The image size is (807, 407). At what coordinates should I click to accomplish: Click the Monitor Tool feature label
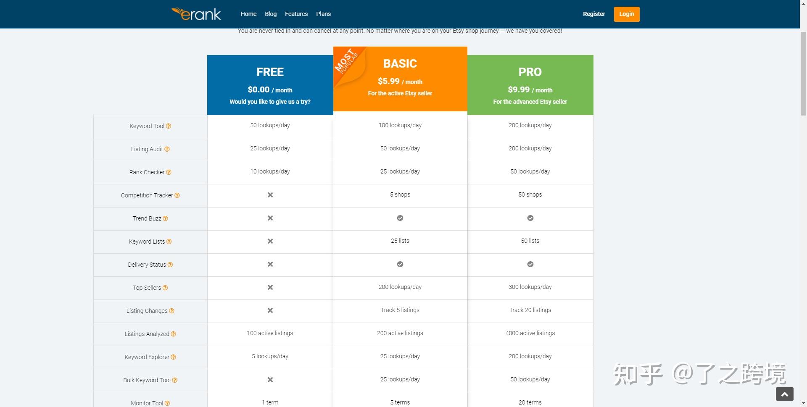[x=147, y=403]
